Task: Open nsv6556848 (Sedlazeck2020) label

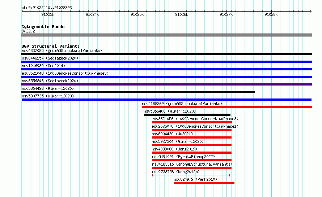Action: (x=50, y=81)
